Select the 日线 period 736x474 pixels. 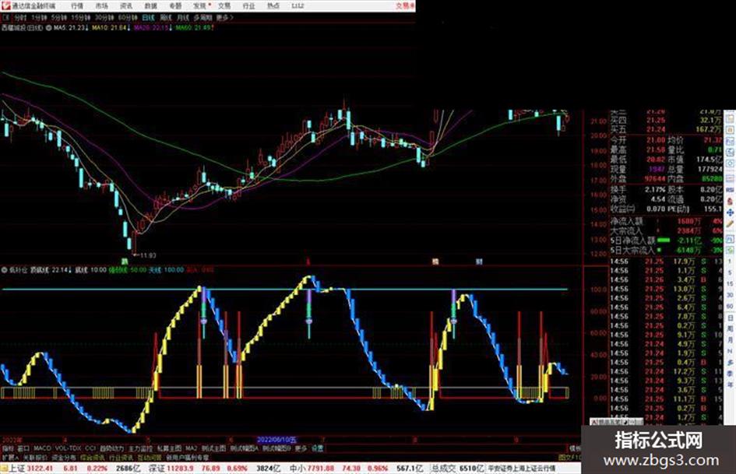[x=148, y=17]
